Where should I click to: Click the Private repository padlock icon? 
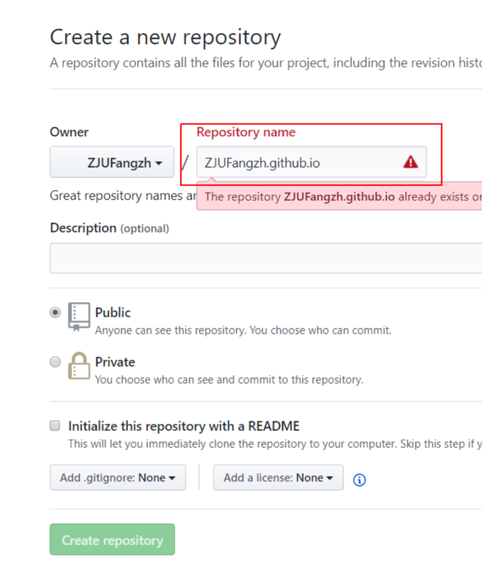(79, 365)
